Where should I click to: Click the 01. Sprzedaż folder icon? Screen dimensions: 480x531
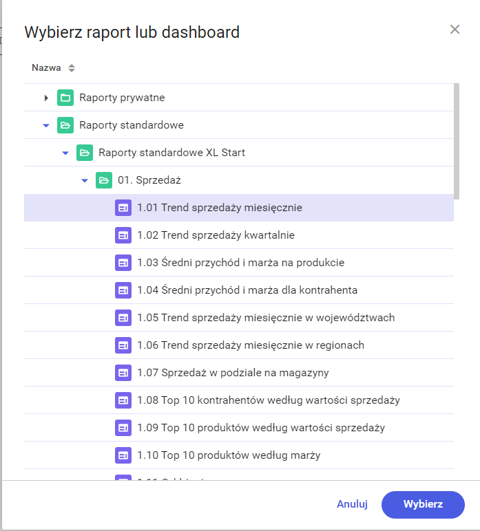pos(104,180)
